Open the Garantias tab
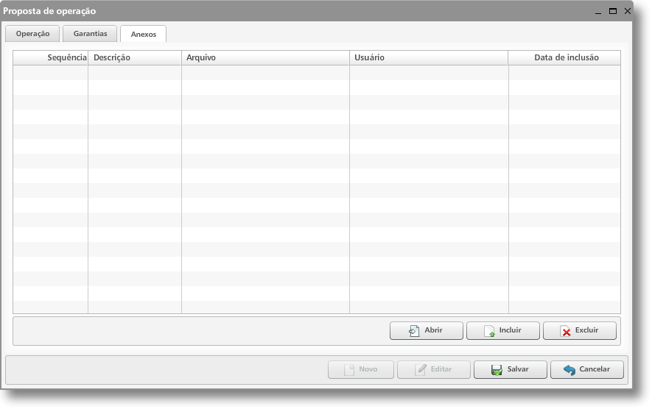 point(90,34)
